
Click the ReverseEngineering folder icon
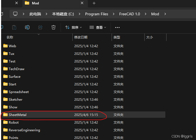[5, 130]
